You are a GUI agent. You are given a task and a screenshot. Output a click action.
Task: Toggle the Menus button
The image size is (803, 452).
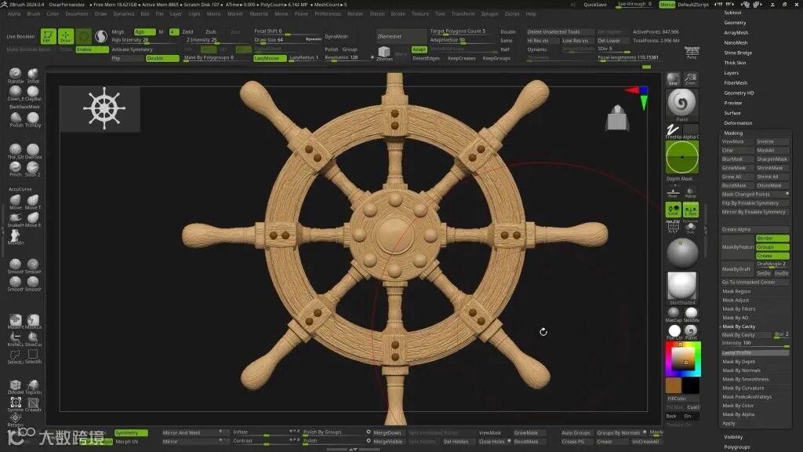pos(667,4)
